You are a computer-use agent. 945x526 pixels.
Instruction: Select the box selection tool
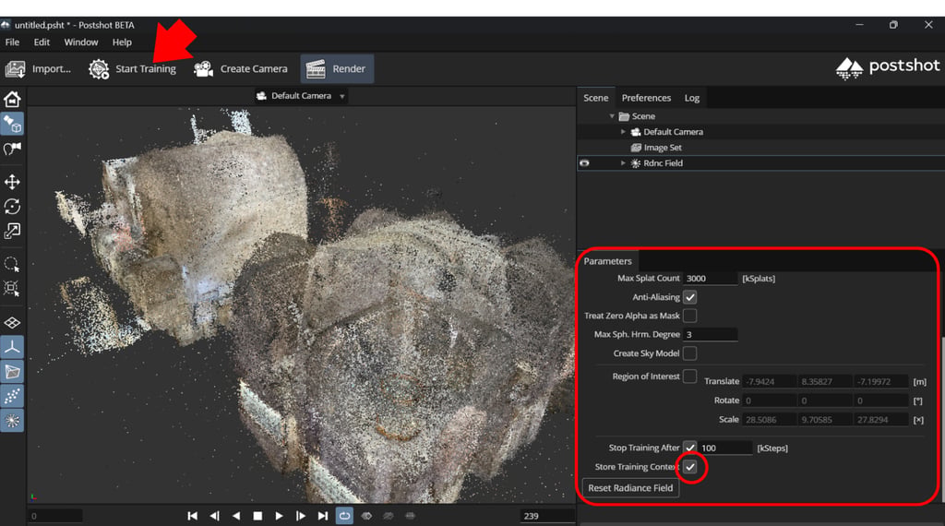pyautogui.click(x=12, y=288)
